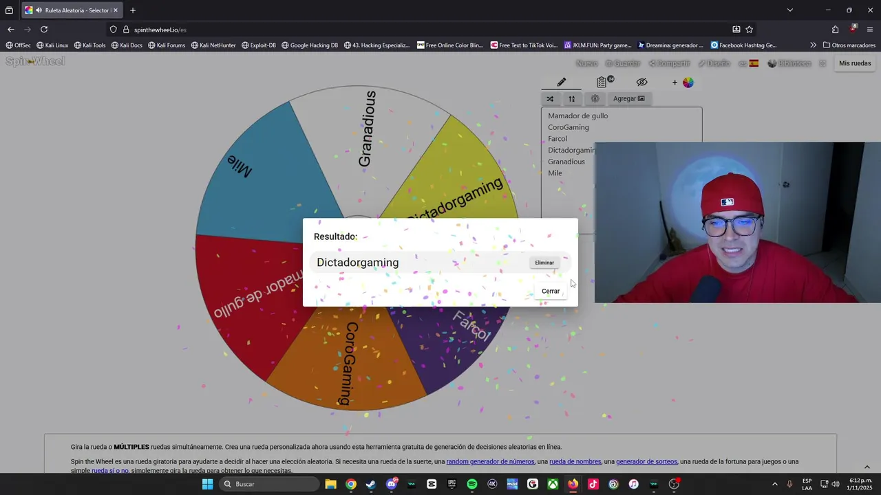
Task: Open Steam from the taskbar
Action: [x=371, y=484]
